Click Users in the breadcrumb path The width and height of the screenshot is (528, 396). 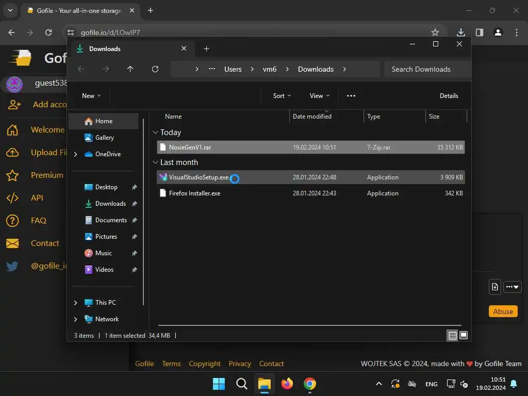tap(233, 69)
